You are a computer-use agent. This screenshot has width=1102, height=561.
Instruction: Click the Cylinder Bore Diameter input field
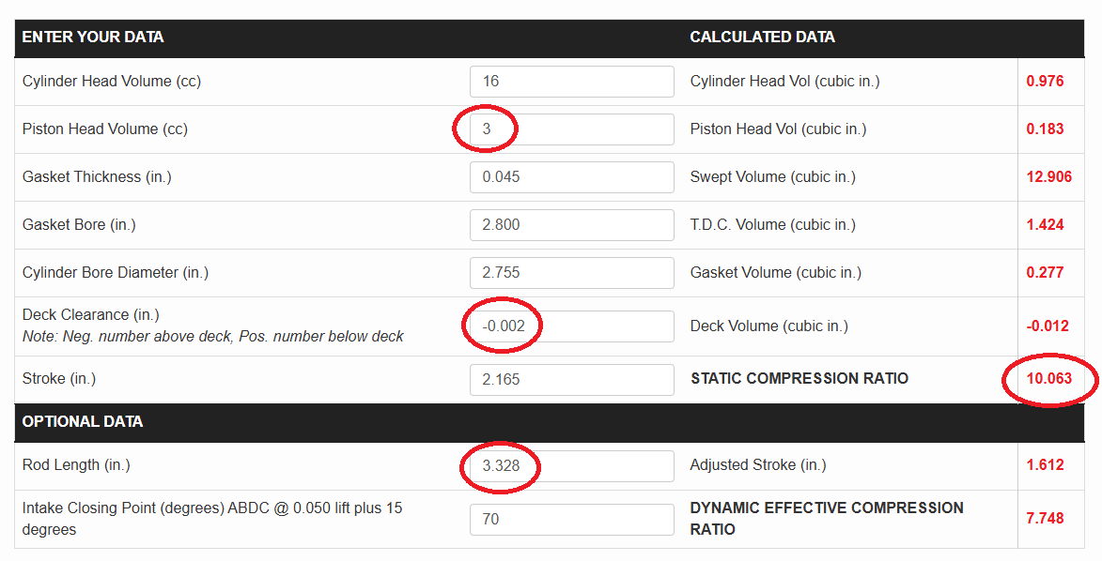(571, 273)
